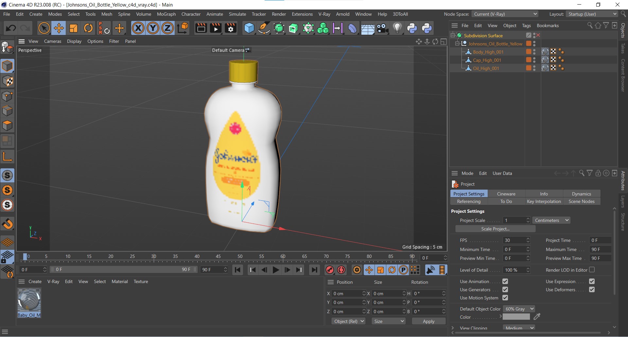
Task: Switch to Texture mode checkered cube
Action: click(x=7, y=81)
